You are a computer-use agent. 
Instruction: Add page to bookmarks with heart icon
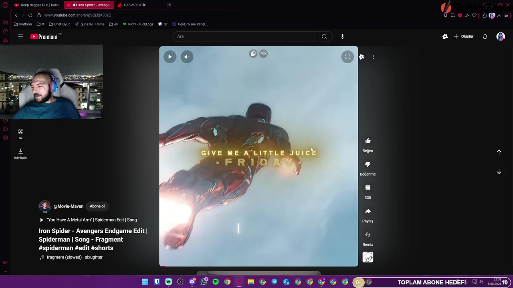click(474, 15)
